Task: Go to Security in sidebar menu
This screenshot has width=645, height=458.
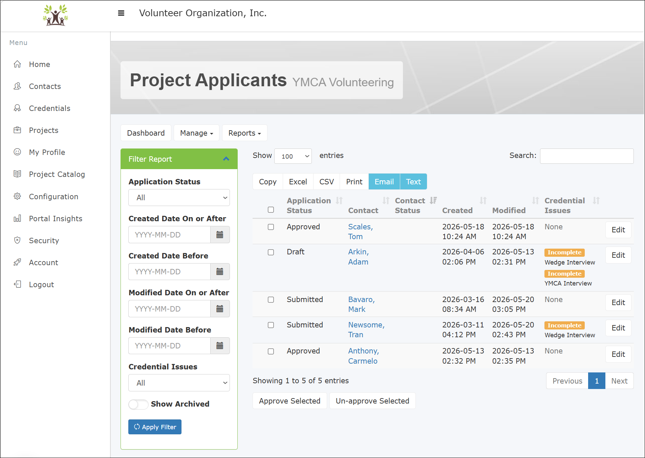Action: 44,241
